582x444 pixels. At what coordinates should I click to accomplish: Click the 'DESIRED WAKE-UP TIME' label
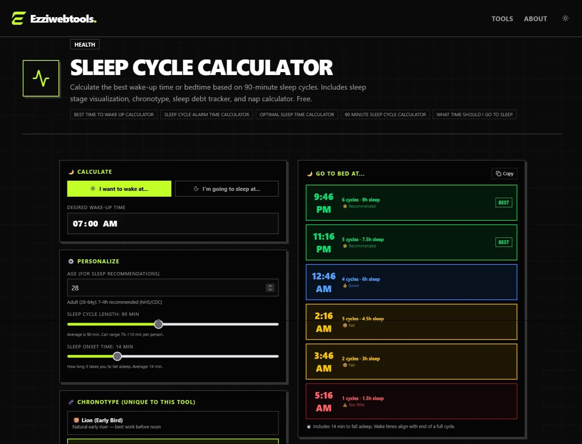pos(96,207)
